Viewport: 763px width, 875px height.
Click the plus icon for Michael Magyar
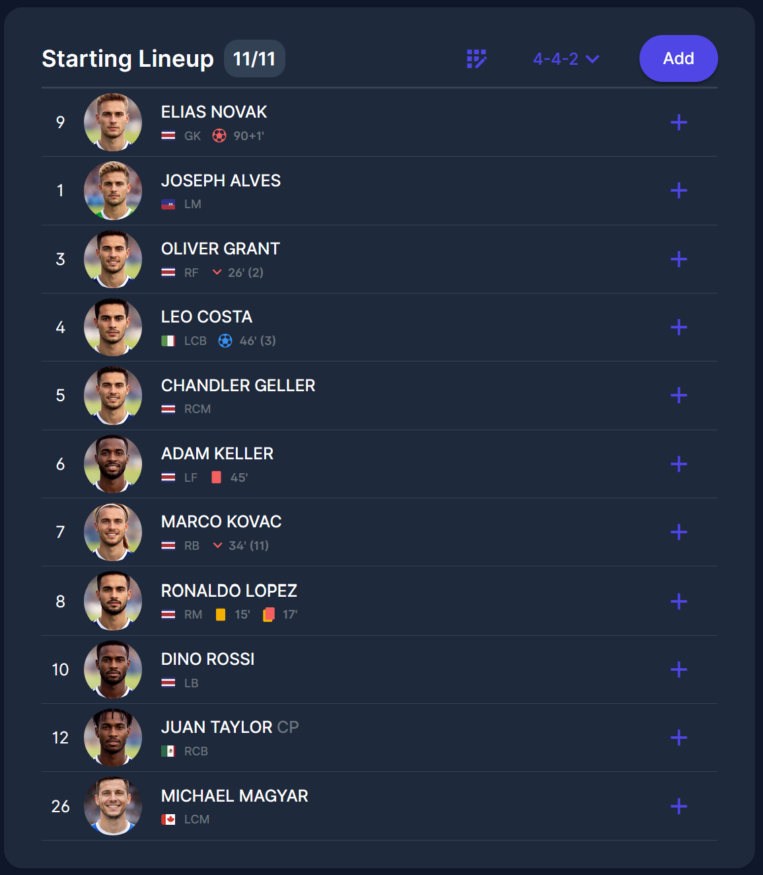(678, 806)
